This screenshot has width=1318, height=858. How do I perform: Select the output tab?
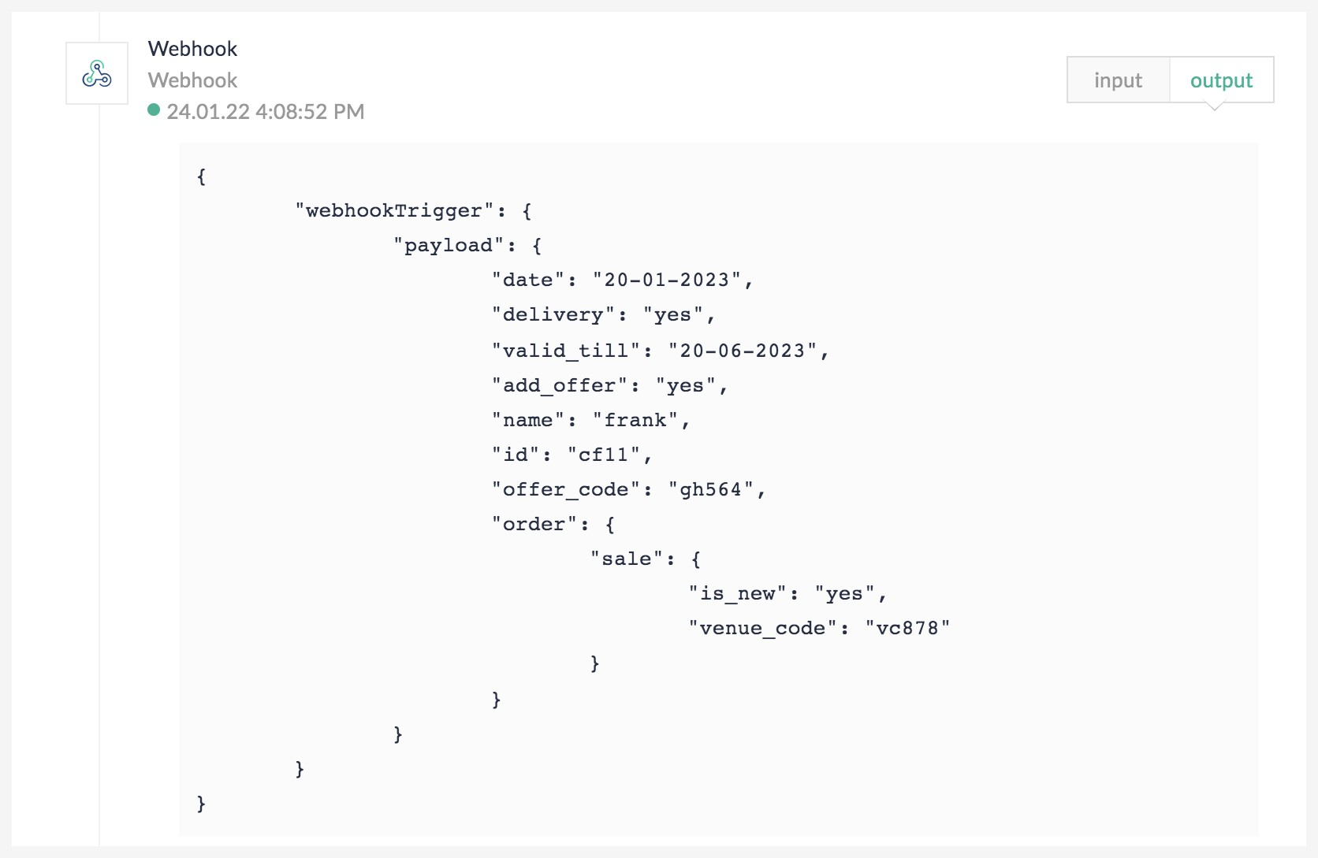[1221, 80]
